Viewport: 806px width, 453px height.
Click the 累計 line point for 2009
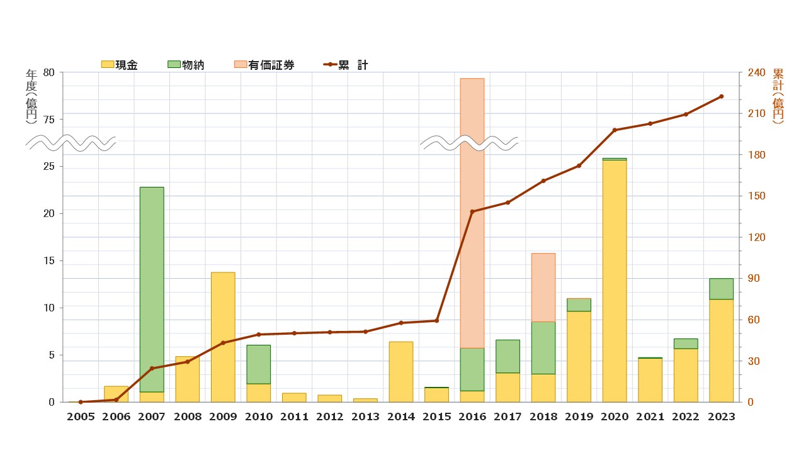pos(223,343)
